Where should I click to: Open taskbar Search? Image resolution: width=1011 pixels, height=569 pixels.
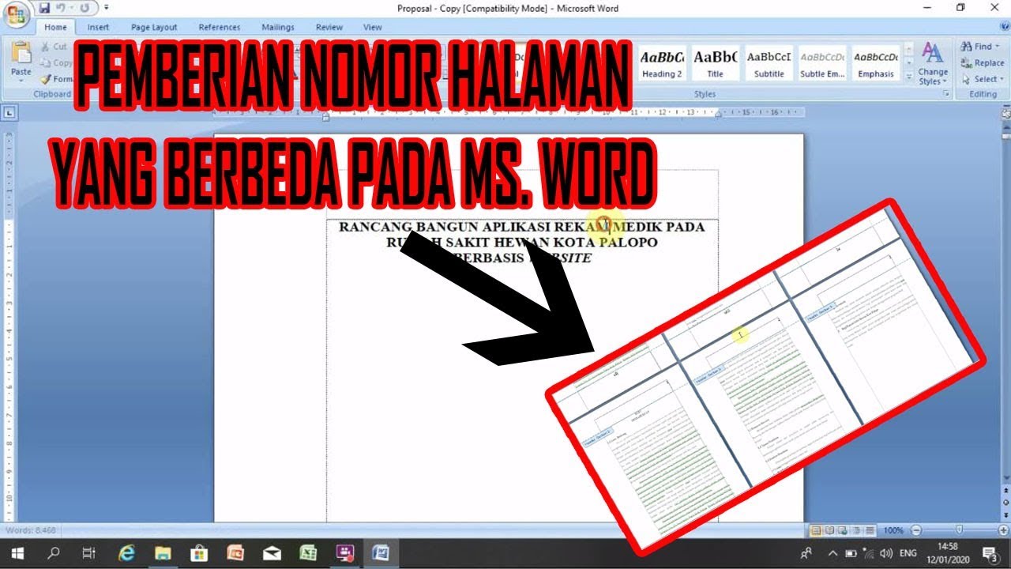tap(53, 553)
